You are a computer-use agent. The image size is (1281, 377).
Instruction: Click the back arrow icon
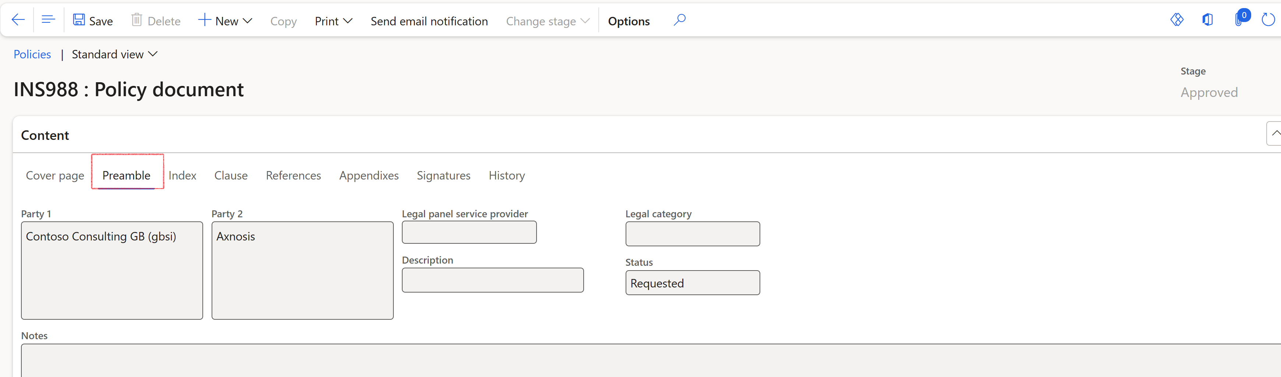pyautogui.click(x=18, y=20)
